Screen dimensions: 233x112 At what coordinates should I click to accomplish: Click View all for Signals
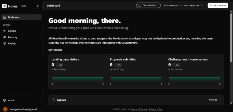coord(214,100)
